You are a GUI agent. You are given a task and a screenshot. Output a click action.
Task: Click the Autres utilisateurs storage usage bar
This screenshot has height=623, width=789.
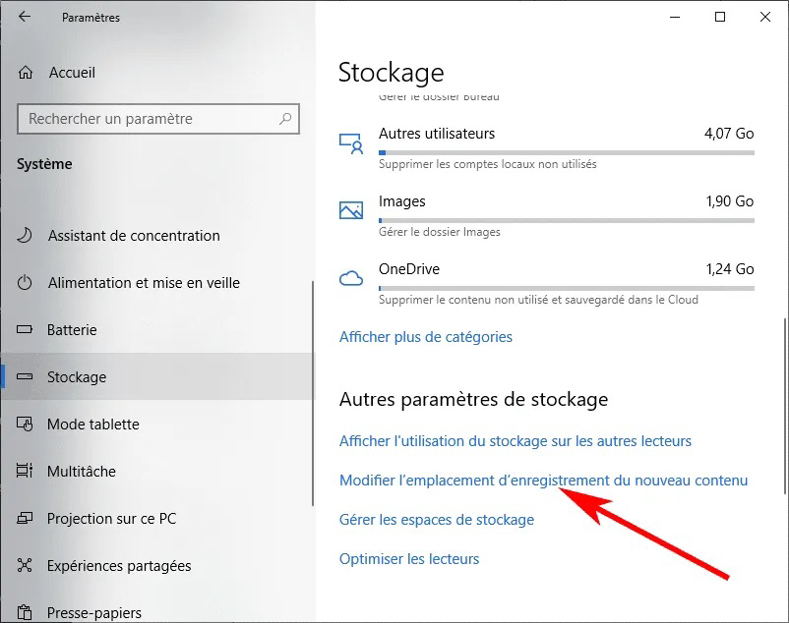[x=566, y=152]
